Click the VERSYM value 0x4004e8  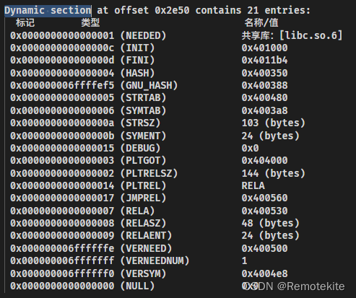tap(264, 273)
